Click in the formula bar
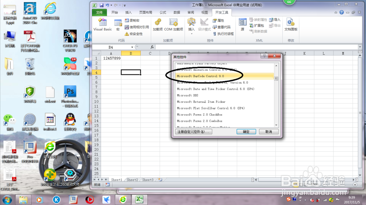 (x=256, y=47)
